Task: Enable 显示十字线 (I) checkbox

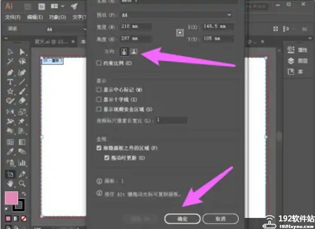Action: pyautogui.click(x=99, y=100)
